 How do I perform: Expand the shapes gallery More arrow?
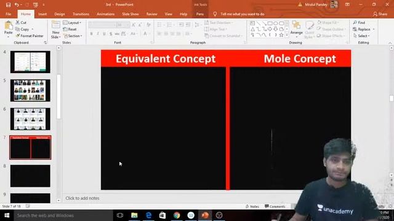tap(287, 35)
